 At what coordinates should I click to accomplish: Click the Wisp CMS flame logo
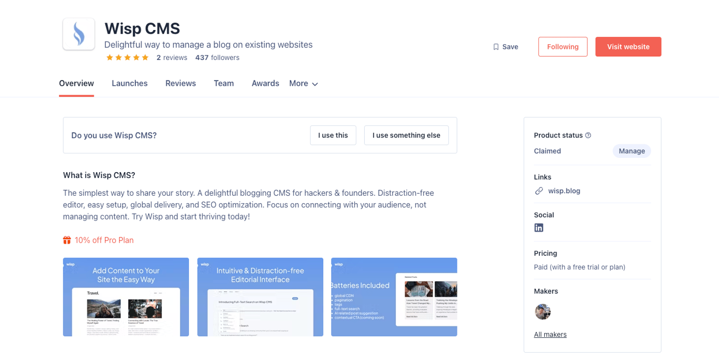pos(78,34)
